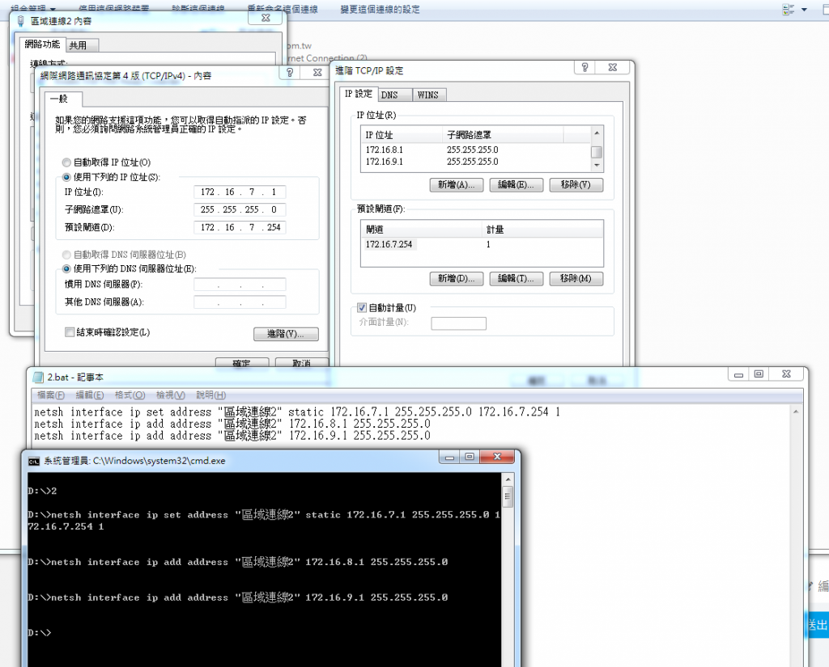
Task: Click the 閘道 column header
Action: point(422,230)
